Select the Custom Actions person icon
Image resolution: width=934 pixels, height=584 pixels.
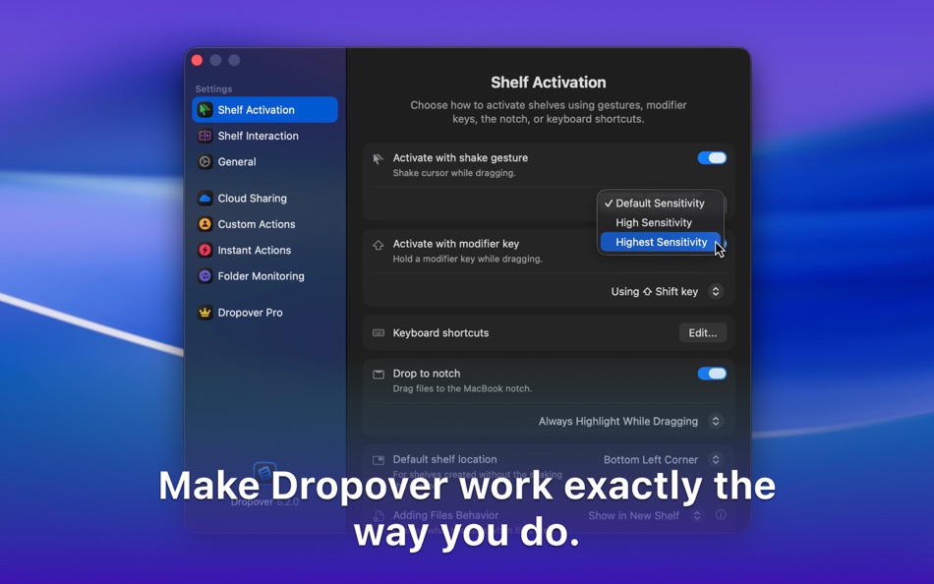pyautogui.click(x=204, y=224)
